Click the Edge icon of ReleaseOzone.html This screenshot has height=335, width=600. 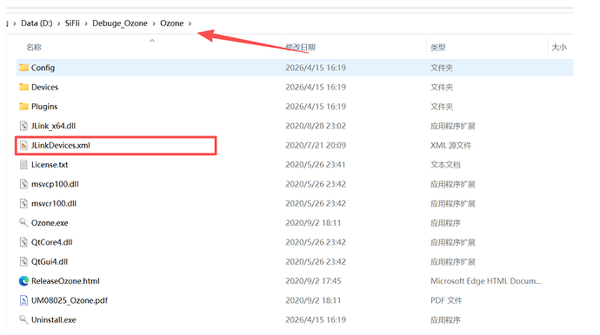(23, 281)
